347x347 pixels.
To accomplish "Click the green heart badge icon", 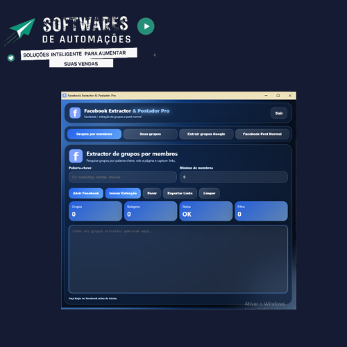I will point(11,58).
